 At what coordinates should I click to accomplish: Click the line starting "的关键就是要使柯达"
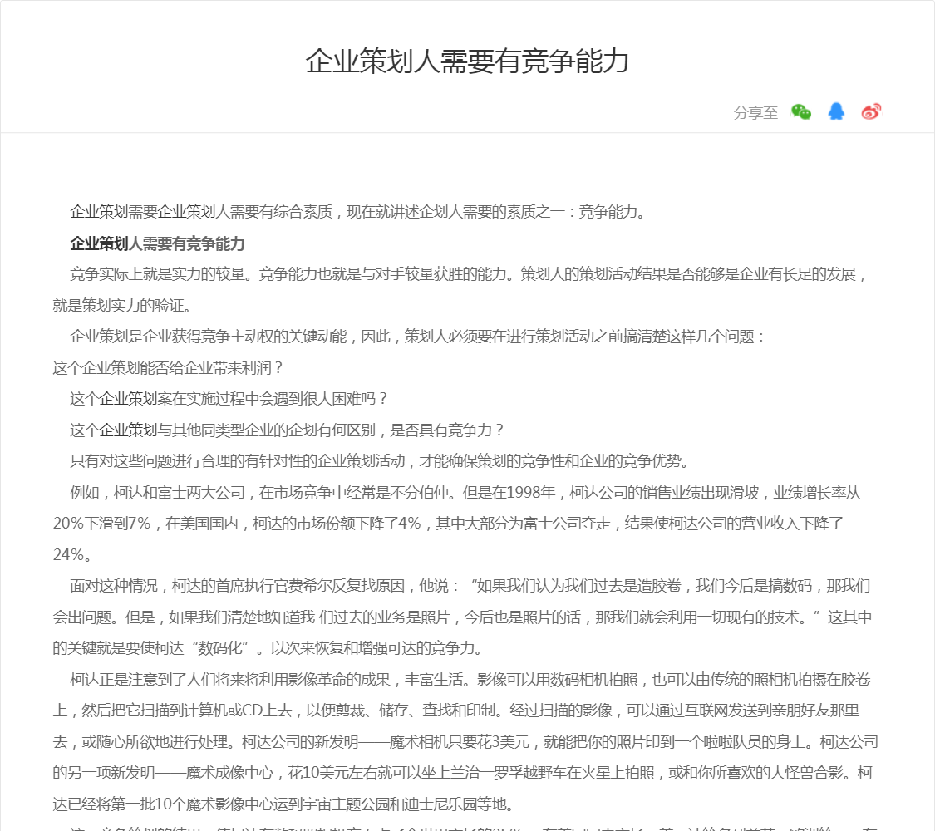click(268, 648)
